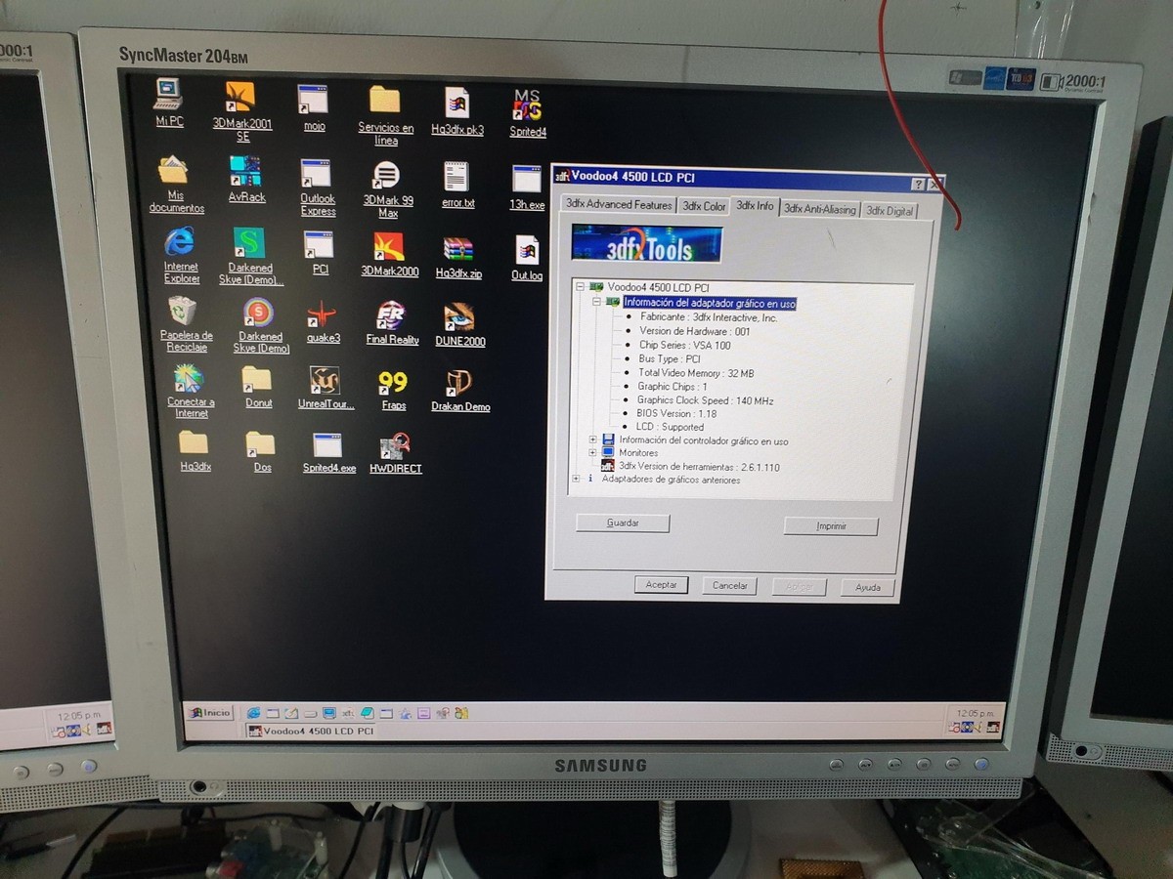Select the Voodoo4 4500 LCD PCI taskbar entry
The image size is (1173, 879).
313,729
